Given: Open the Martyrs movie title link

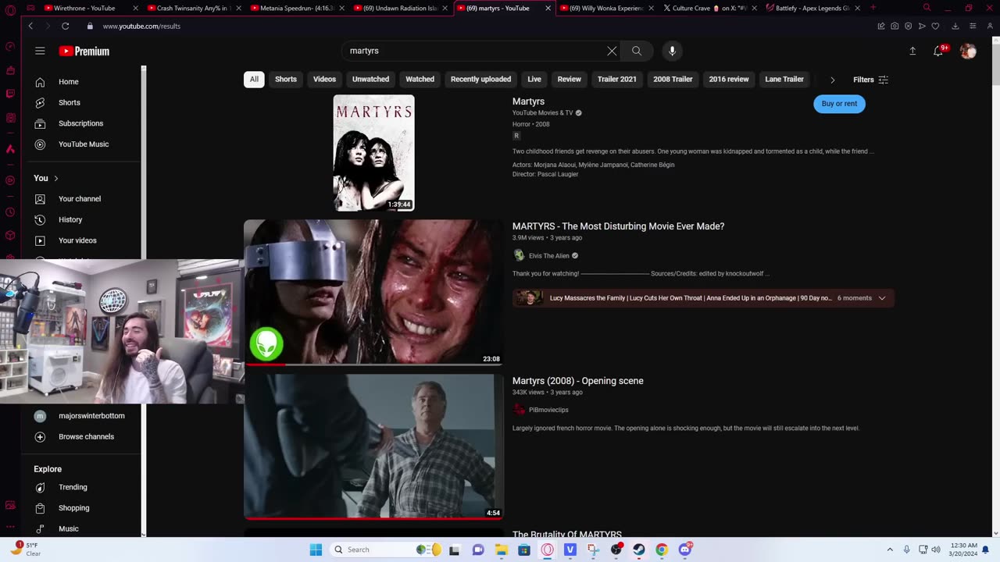Looking at the screenshot, I should (528, 101).
